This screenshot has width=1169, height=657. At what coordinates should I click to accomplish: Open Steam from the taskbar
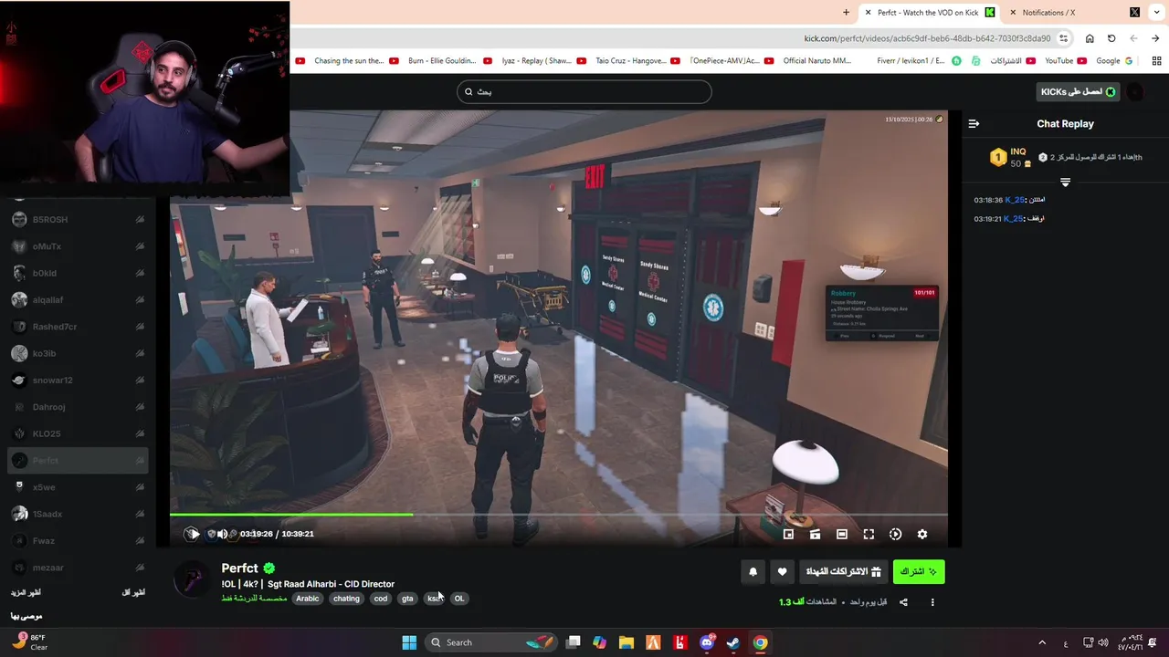tap(732, 642)
